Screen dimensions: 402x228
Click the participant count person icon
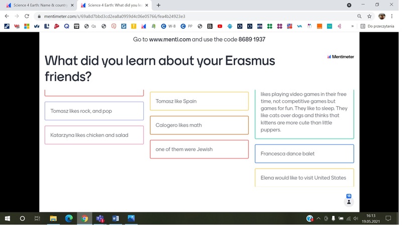click(x=349, y=202)
